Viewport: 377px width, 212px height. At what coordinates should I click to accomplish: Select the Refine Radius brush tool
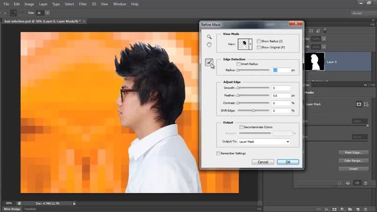coord(209,62)
